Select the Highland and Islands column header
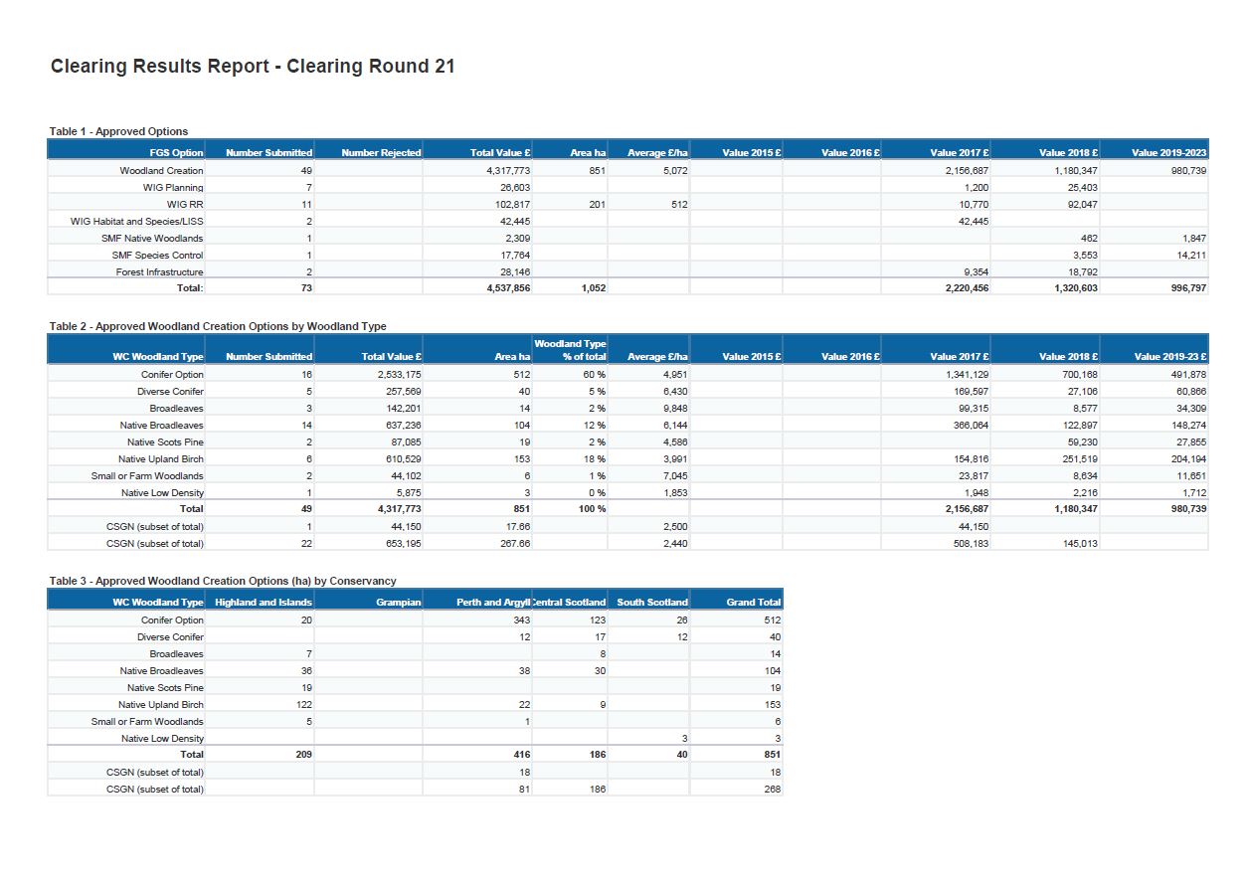This screenshot has height=886, width=1250. pos(264,603)
